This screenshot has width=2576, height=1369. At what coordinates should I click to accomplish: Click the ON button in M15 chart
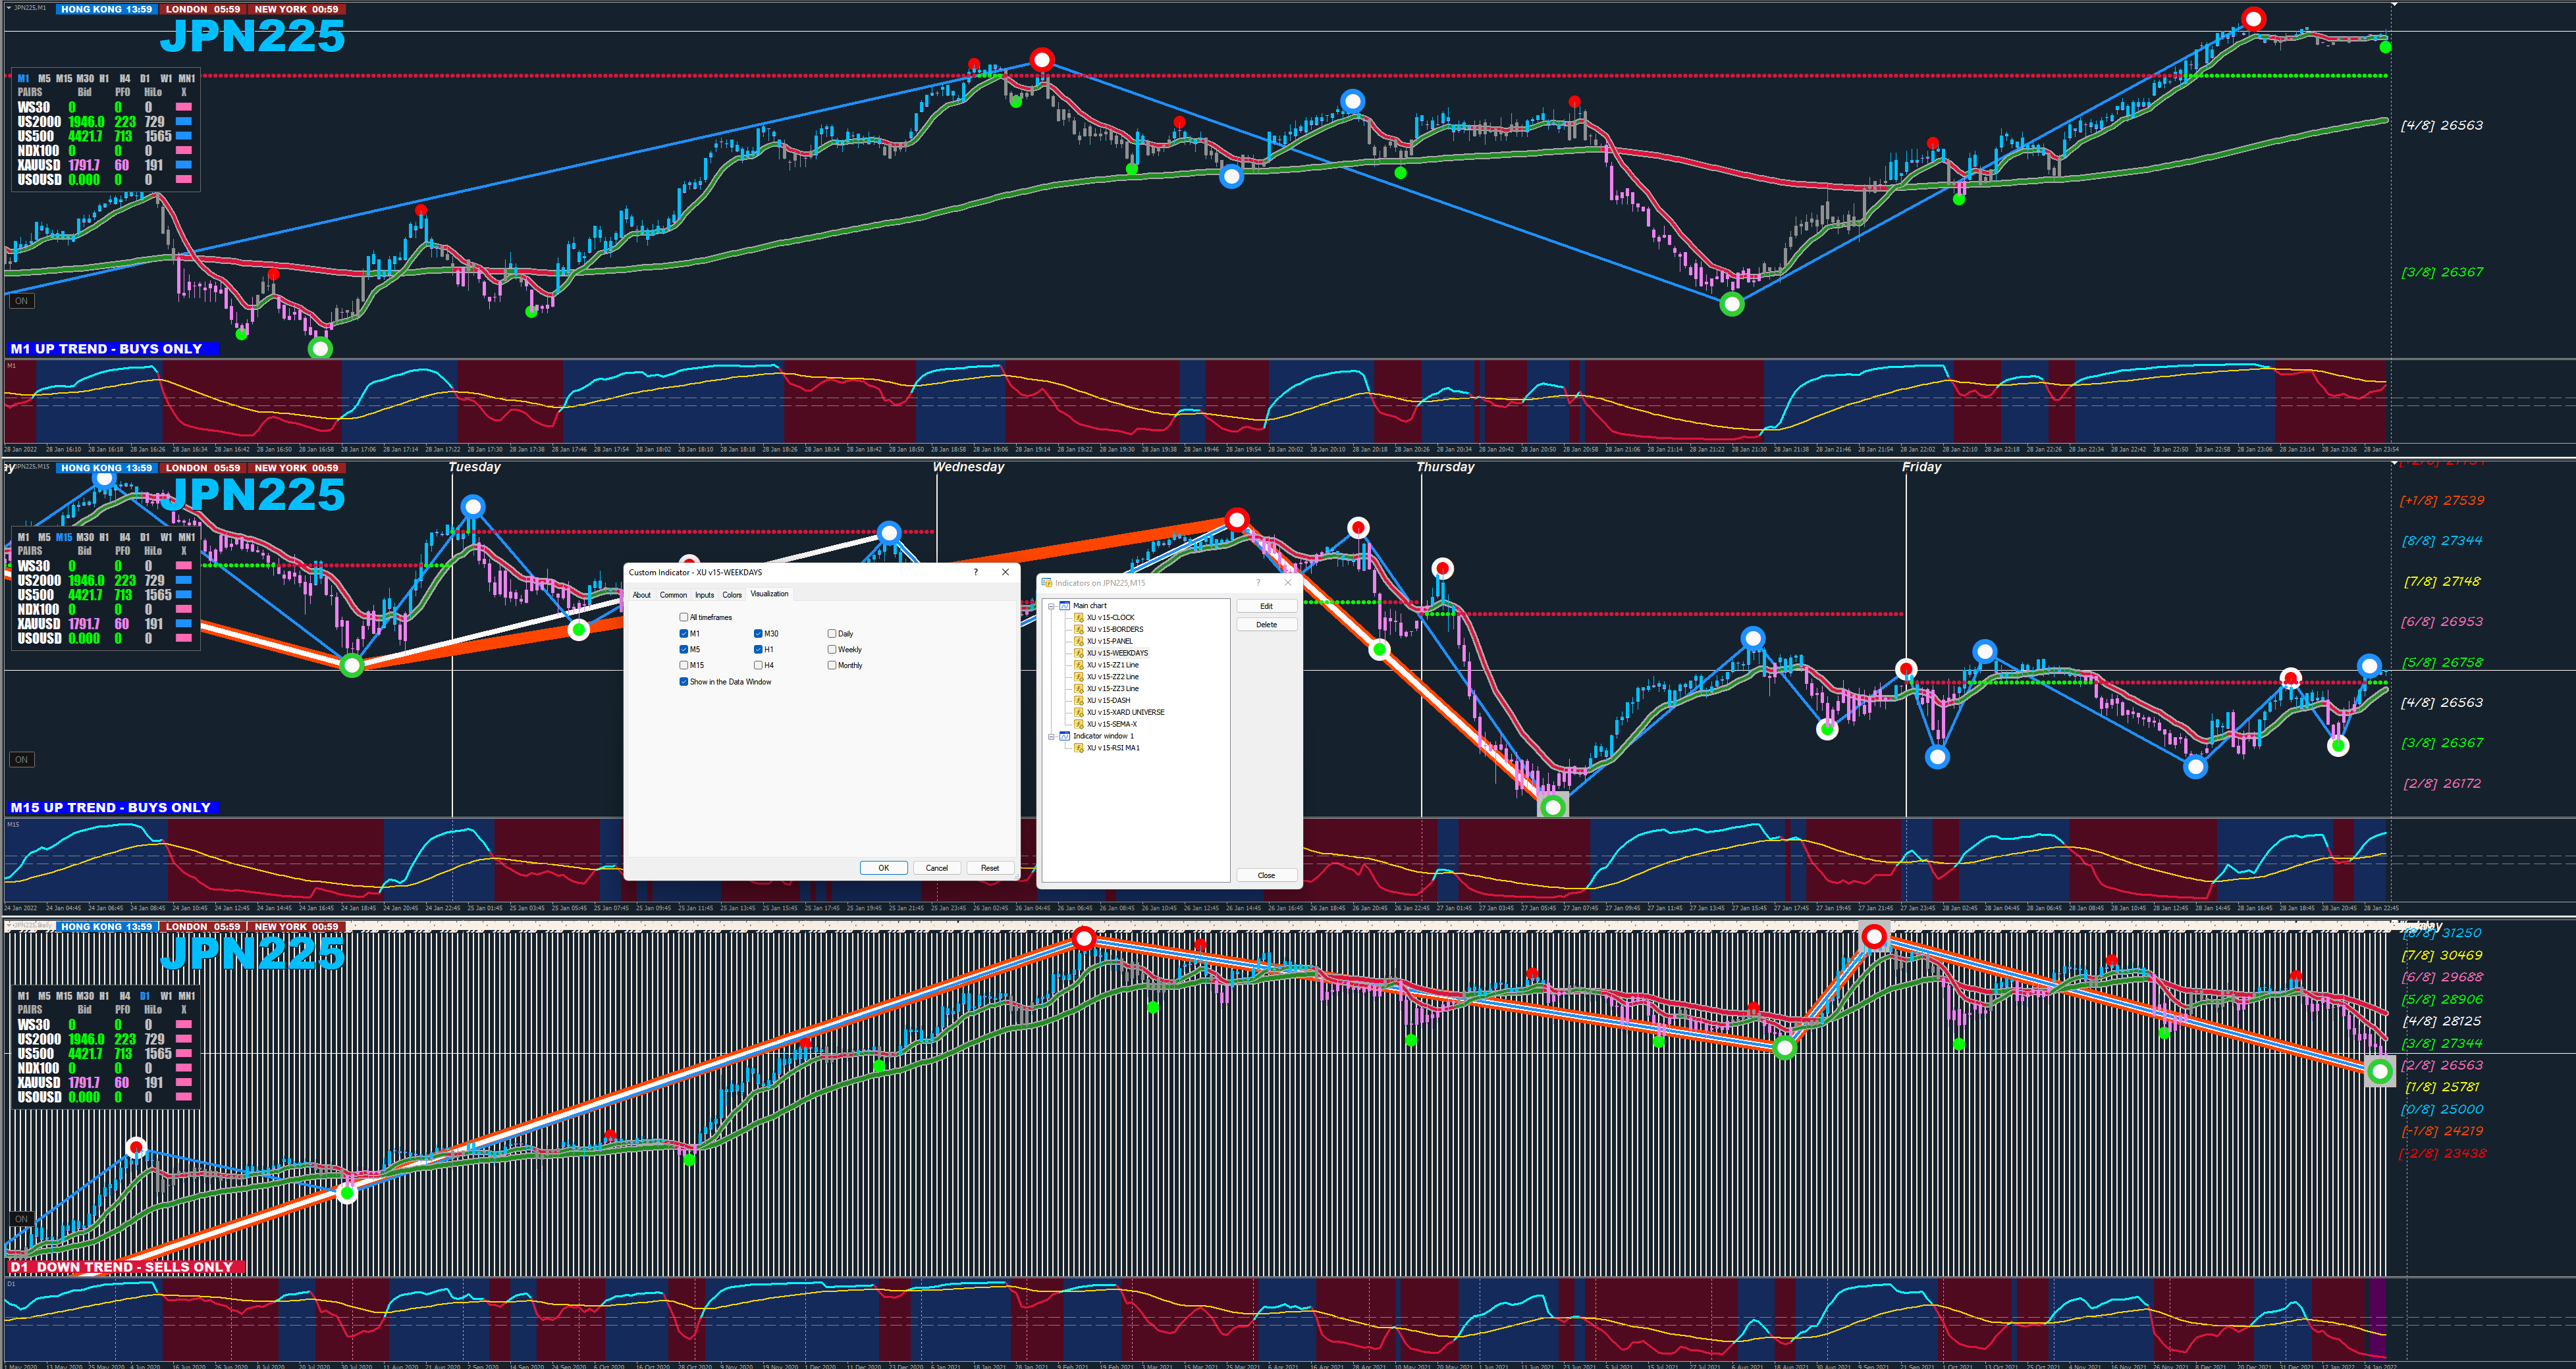click(x=21, y=760)
